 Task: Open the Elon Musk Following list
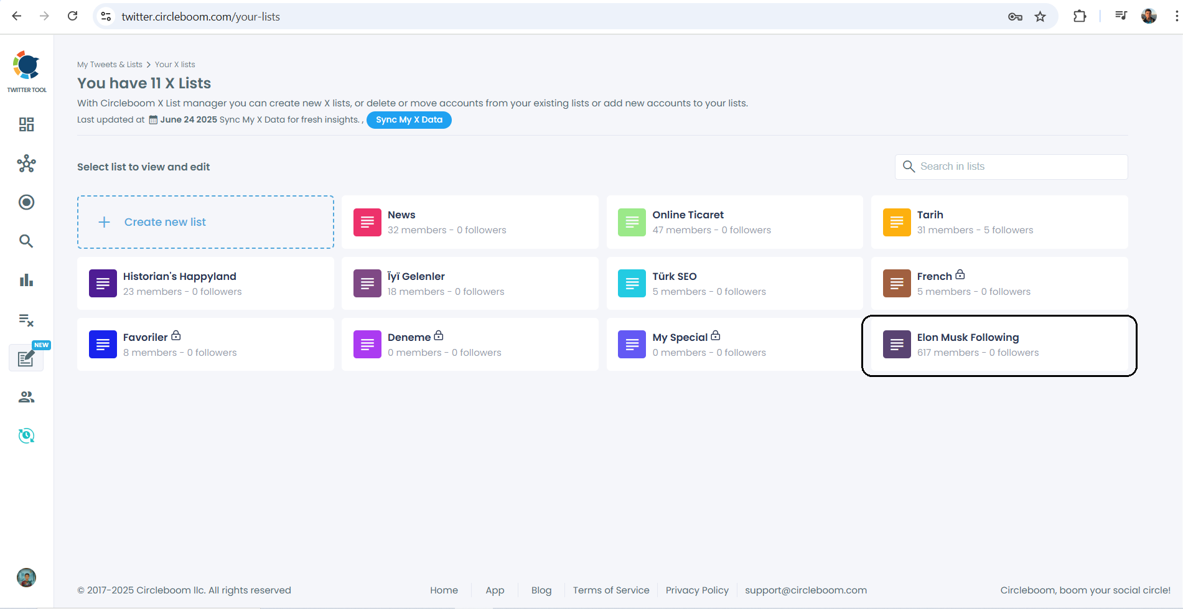coord(999,344)
